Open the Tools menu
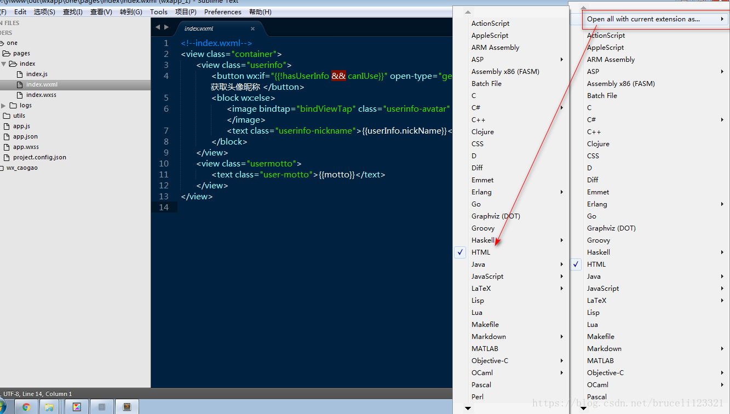 [158, 12]
